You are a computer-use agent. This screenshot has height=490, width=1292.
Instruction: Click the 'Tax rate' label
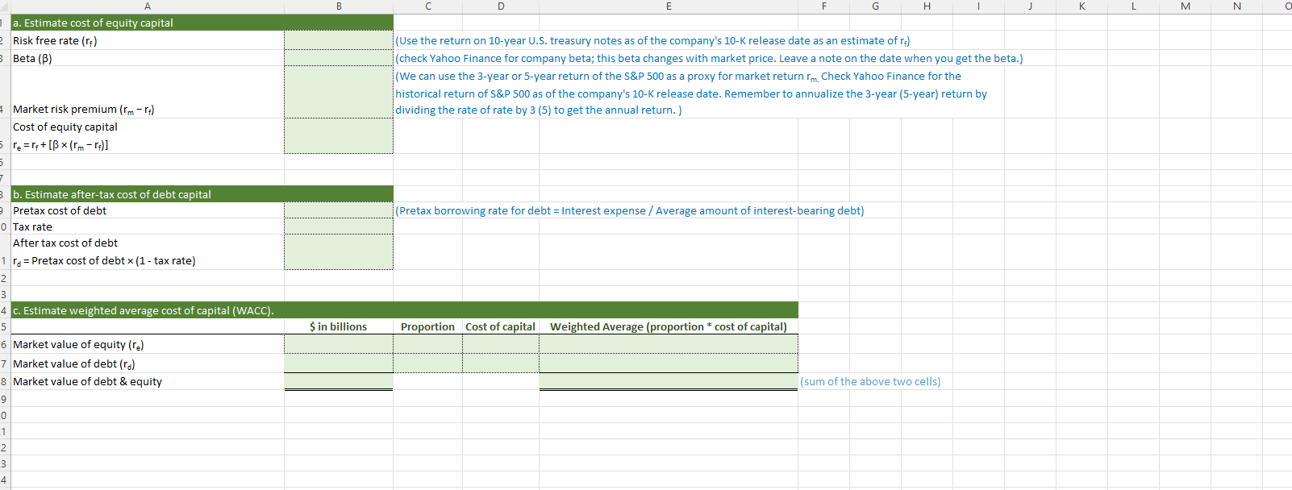pos(32,226)
